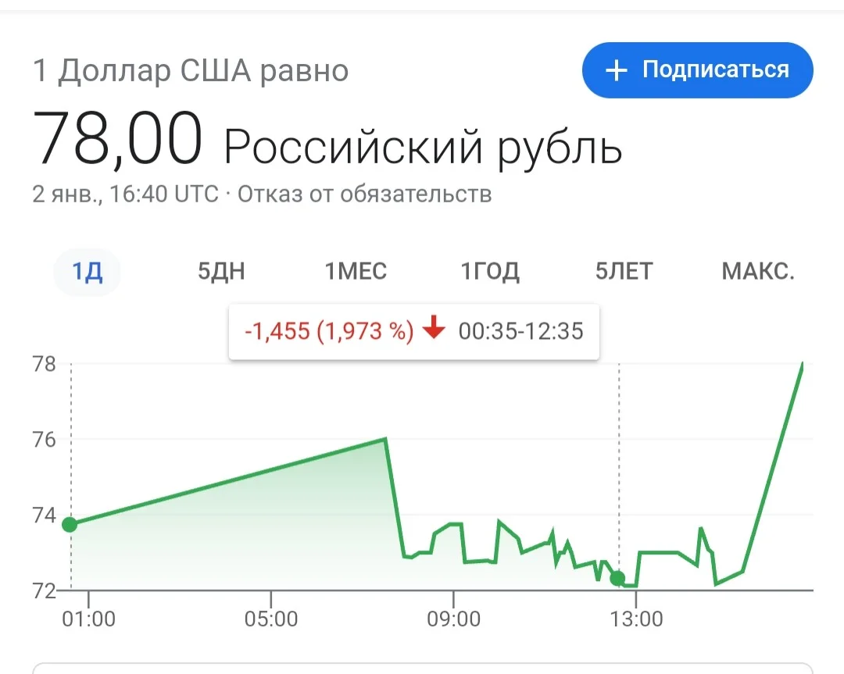Select the 1Д time range tab
This screenshot has width=844, height=674.
tap(88, 273)
